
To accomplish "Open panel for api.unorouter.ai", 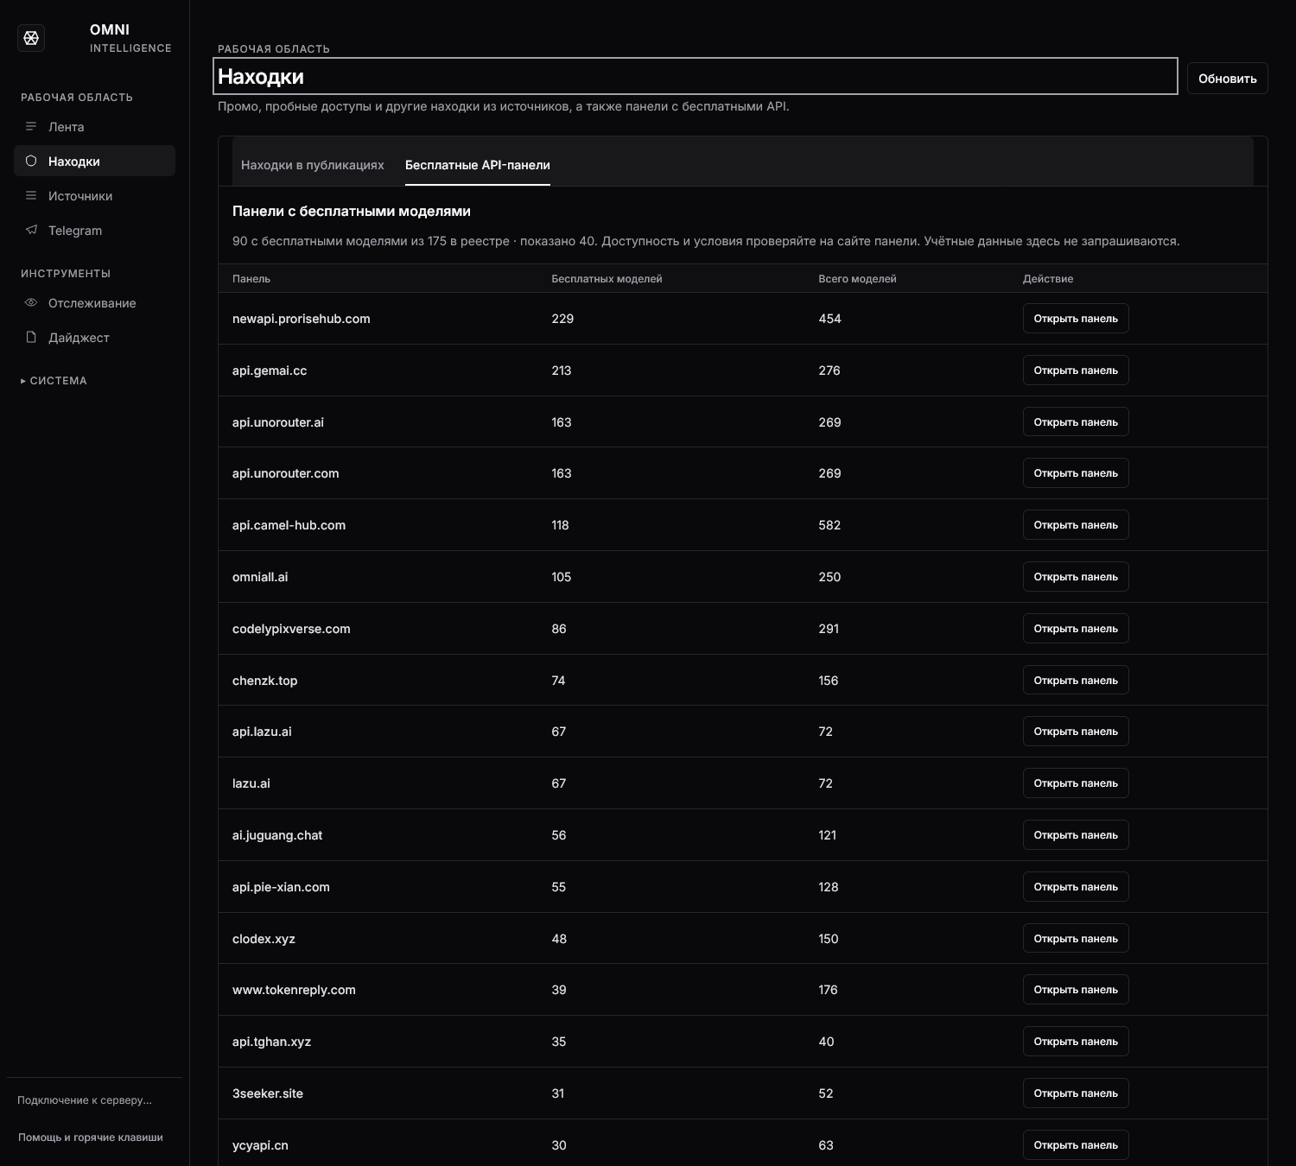I will click(1076, 422).
